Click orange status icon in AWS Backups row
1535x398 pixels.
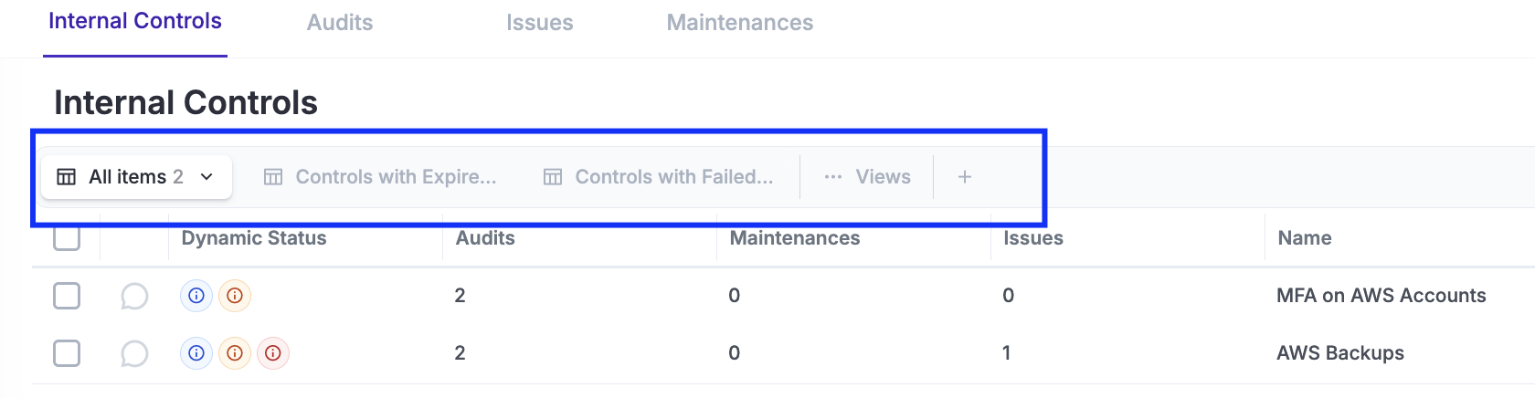click(x=235, y=353)
